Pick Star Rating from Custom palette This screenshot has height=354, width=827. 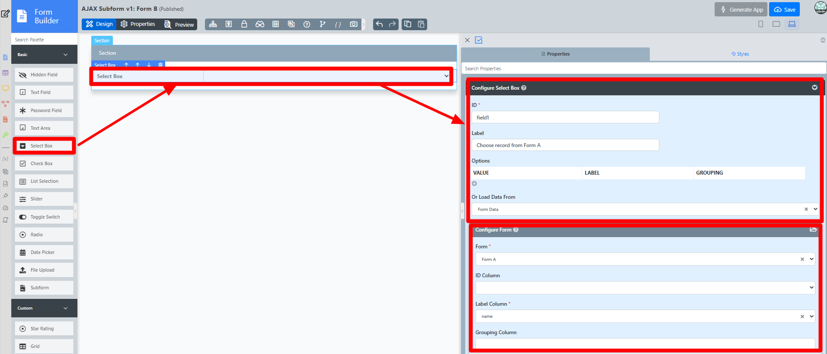pos(44,329)
